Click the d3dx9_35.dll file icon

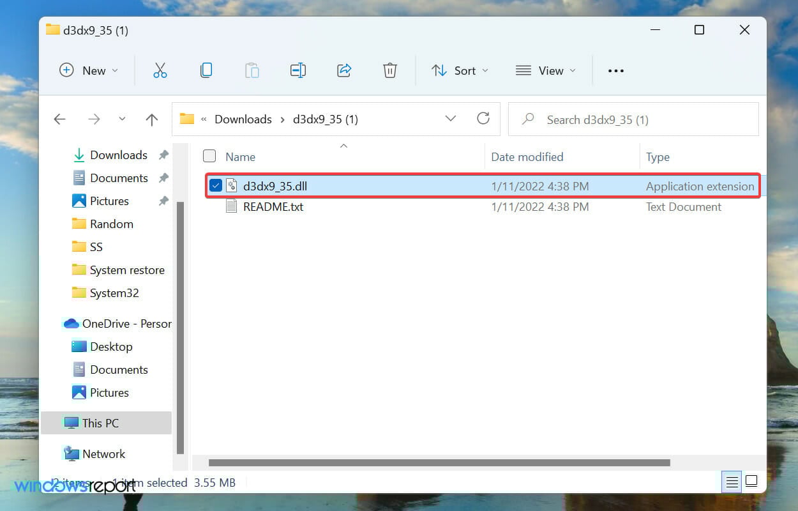(x=232, y=186)
